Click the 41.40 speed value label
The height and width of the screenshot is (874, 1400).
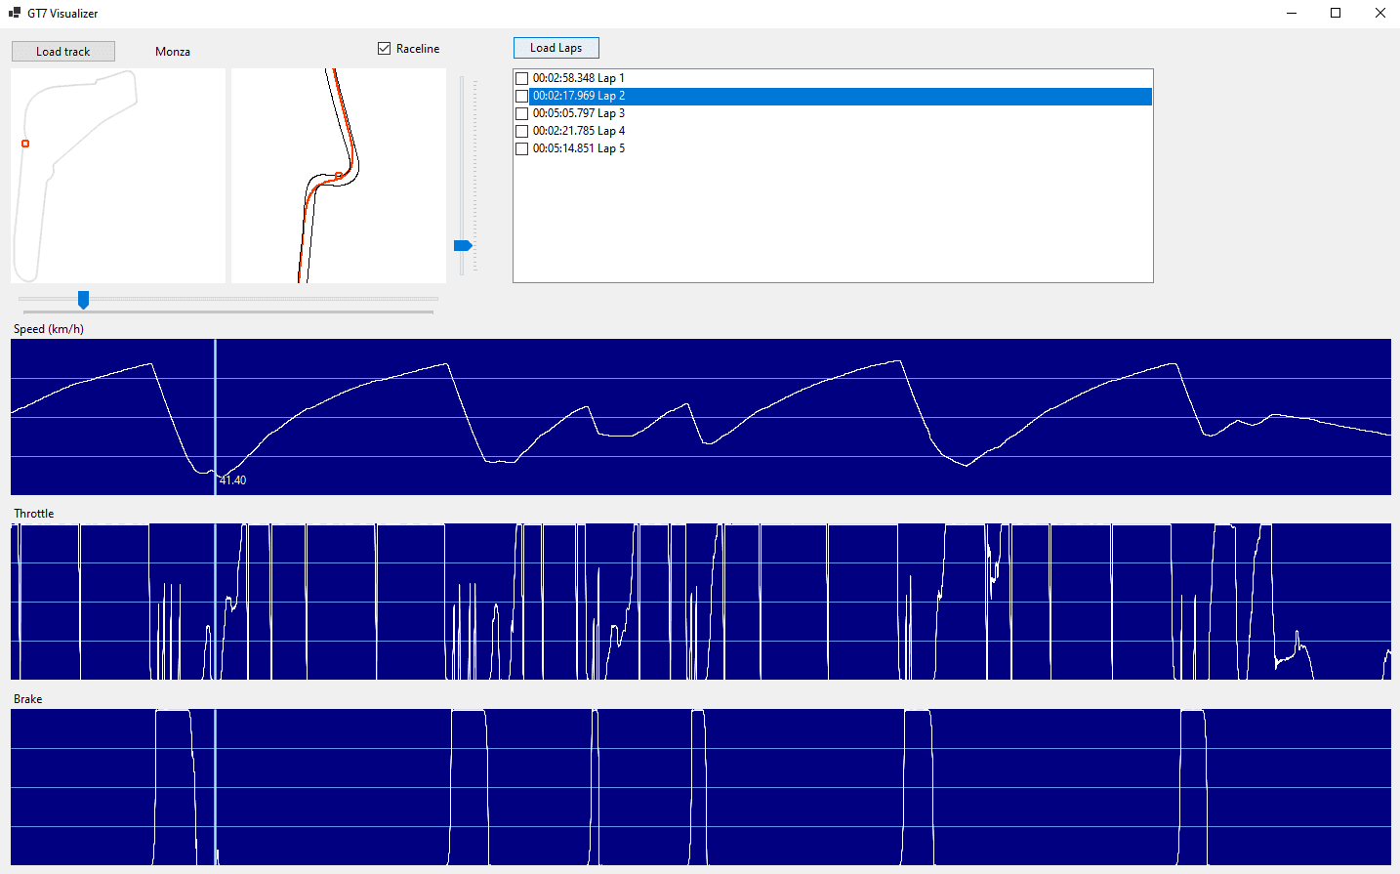(232, 480)
